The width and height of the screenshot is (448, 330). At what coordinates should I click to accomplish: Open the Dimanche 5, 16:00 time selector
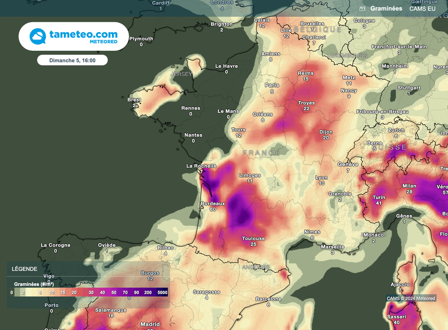coord(72,60)
